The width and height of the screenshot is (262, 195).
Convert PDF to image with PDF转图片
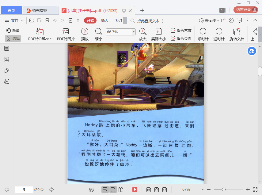tap(66, 34)
